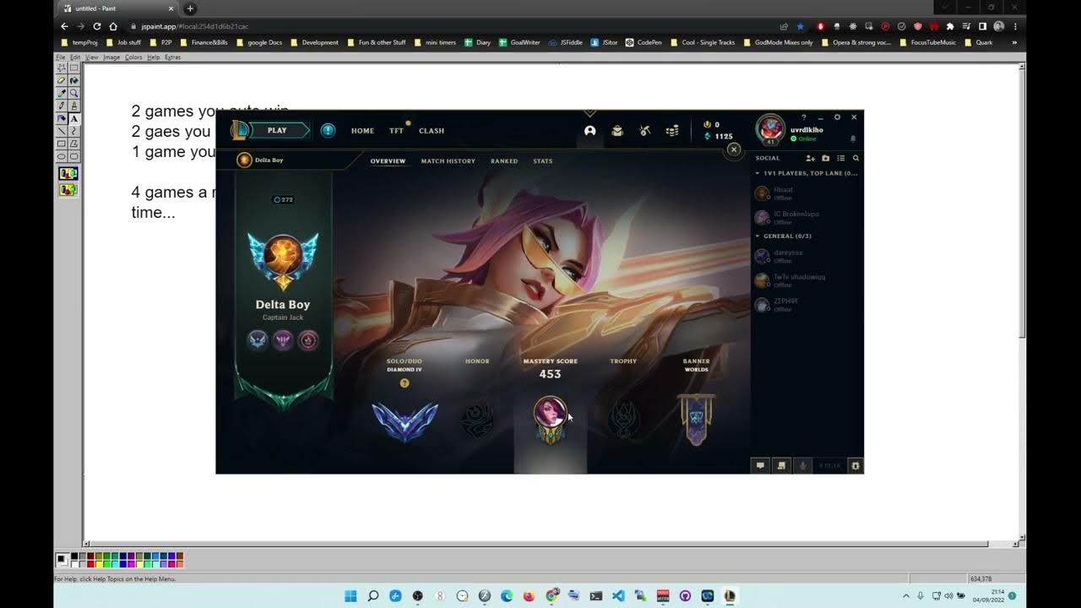Screen dimensions: 1081x608
Task: Pick the straight Line tool
Action: (x=62, y=131)
